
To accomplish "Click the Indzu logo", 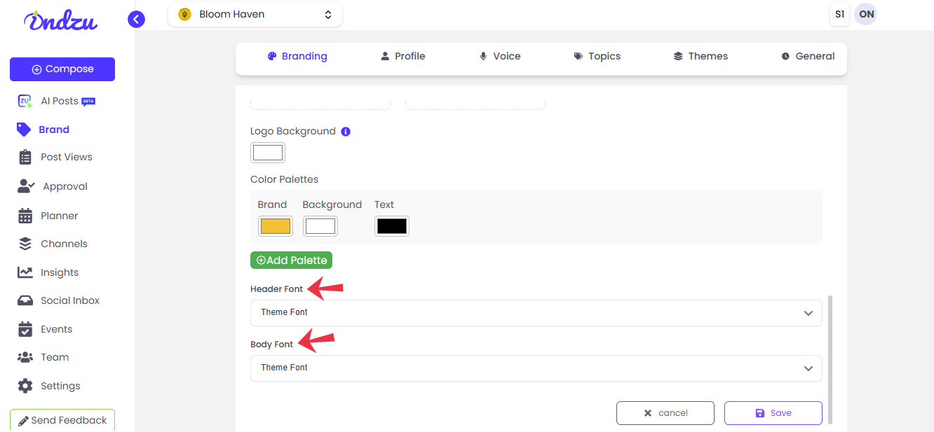I will pos(60,20).
